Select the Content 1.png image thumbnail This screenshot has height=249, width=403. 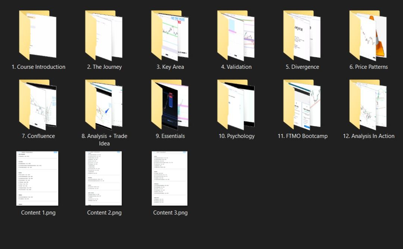[37, 178]
